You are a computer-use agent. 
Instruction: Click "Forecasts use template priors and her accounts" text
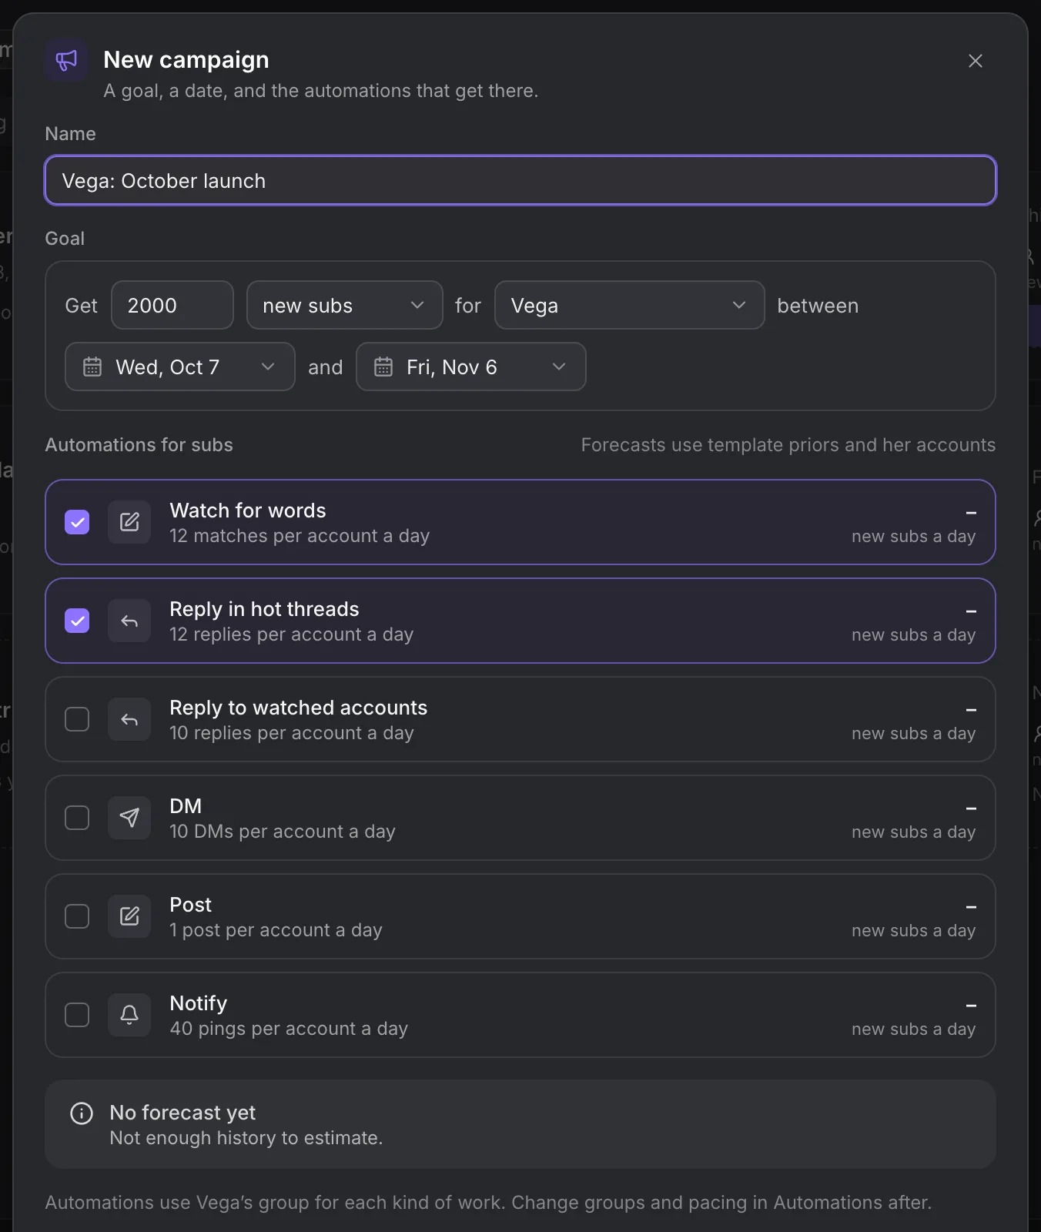pos(788,445)
